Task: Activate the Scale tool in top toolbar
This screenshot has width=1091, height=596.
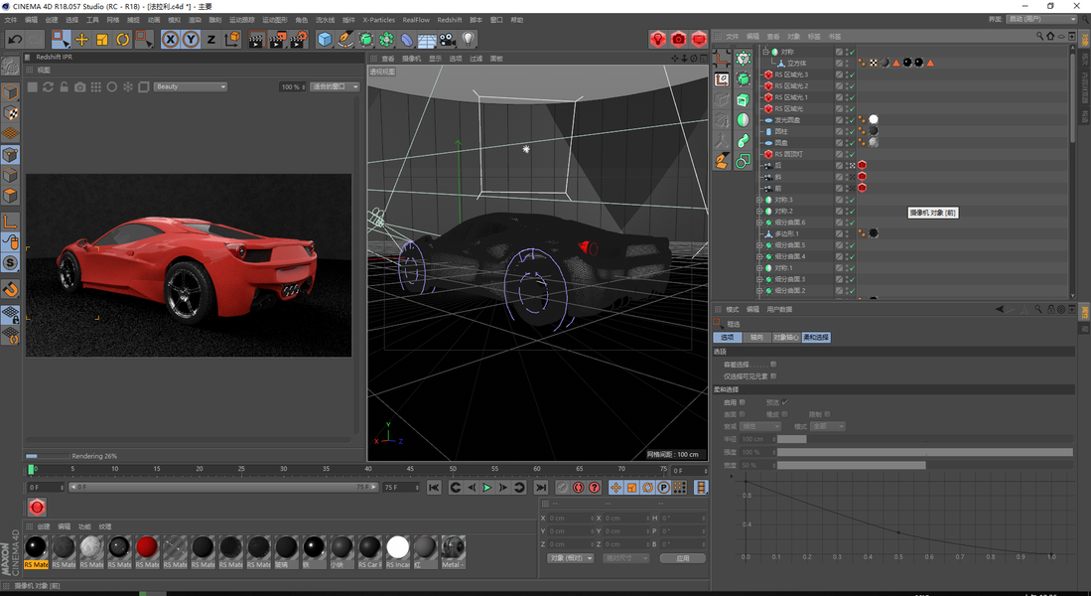Action: (x=102, y=40)
